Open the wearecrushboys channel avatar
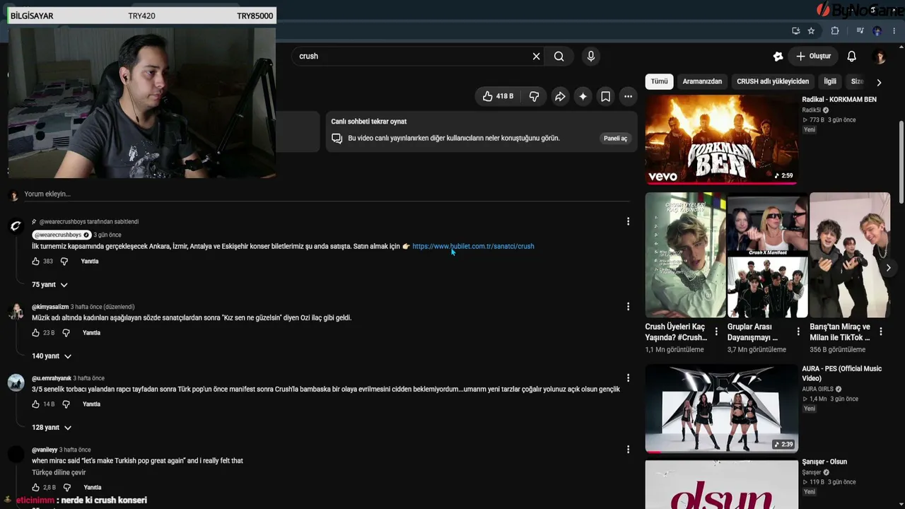This screenshot has width=905, height=509. (x=16, y=226)
